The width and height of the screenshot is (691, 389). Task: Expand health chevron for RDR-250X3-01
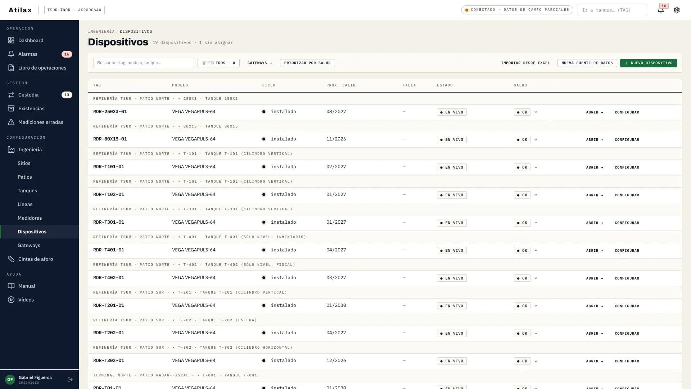(536, 112)
